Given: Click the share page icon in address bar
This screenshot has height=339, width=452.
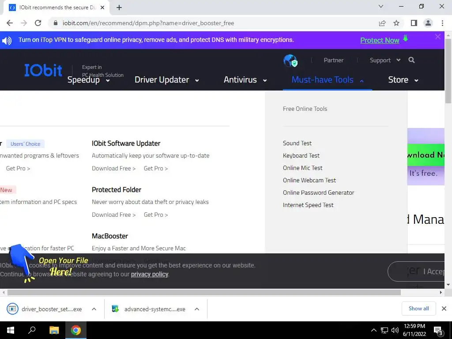Looking at the screenshot, I should point(382,23).
